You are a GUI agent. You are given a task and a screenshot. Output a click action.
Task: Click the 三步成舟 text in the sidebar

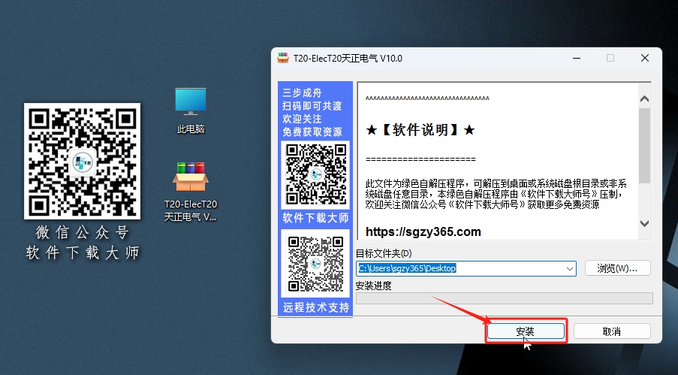pos(303,92)
